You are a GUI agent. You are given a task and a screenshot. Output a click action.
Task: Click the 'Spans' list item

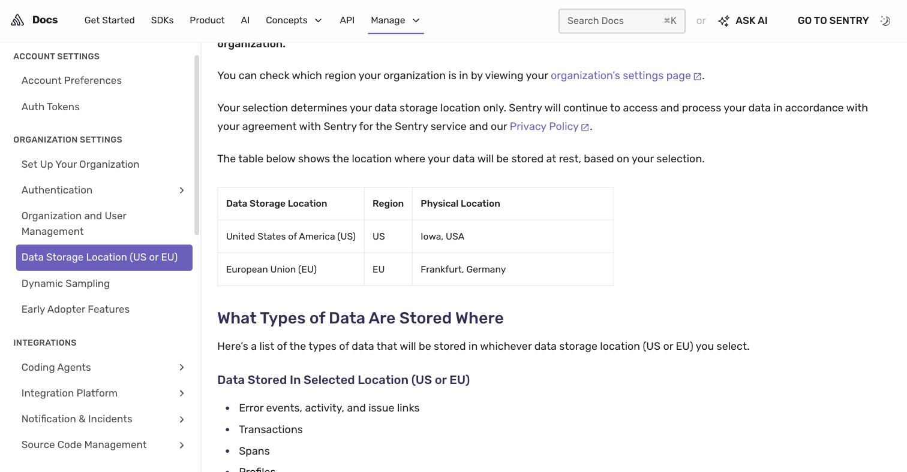click(x=254, y=451)
